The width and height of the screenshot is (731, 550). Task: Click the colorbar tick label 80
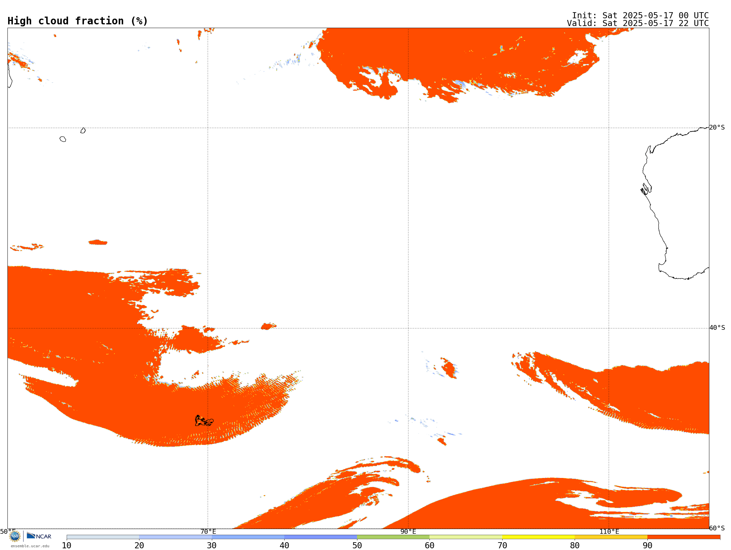pyautogui.click(x=575, y=545)
